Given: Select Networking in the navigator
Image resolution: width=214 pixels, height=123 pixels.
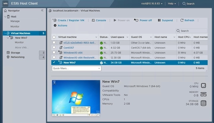Looking at the screenshot, I should (18, 57).
